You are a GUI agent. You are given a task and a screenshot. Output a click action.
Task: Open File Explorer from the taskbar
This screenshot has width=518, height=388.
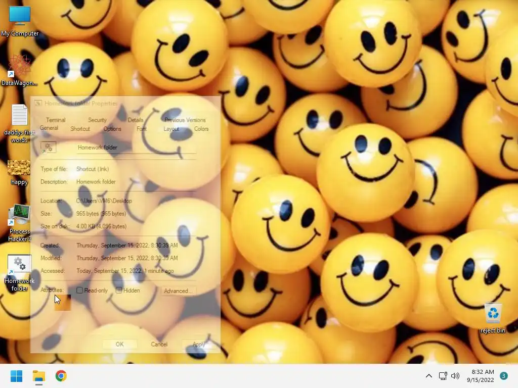pos(38,376)
